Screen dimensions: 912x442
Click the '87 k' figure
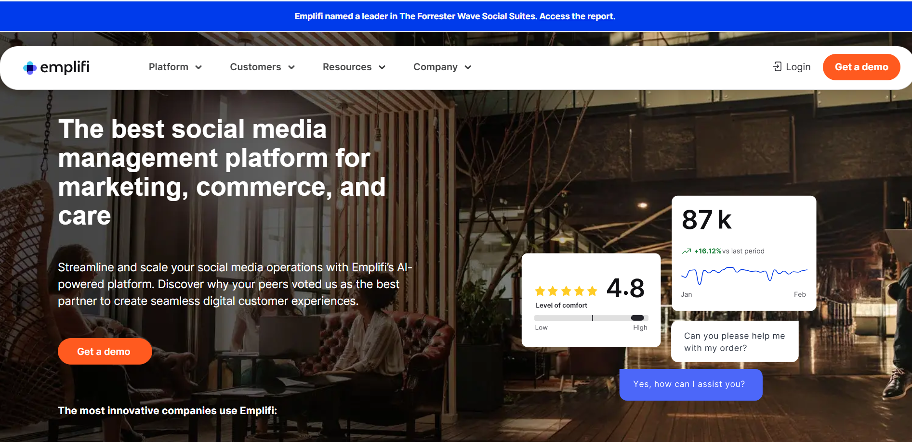(707, 220)
